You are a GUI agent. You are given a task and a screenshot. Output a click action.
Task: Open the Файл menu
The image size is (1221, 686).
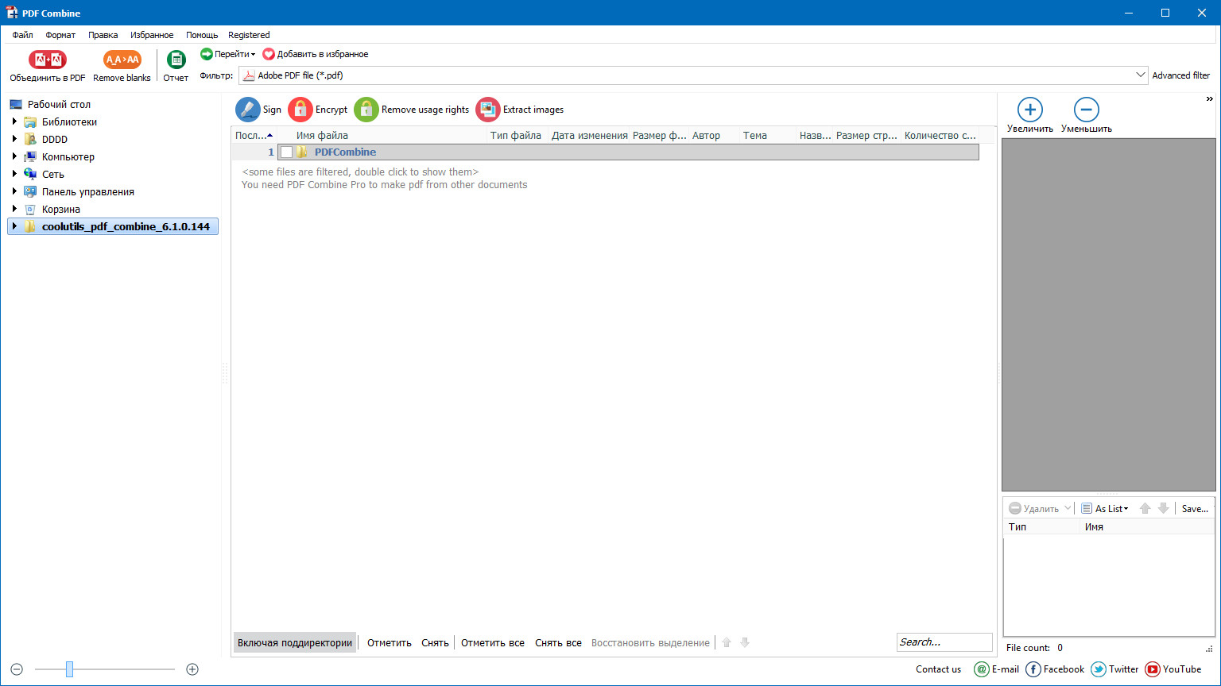point(22,35)
